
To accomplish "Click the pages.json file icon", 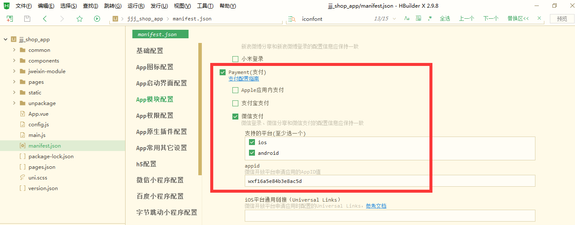I will 23,167.
